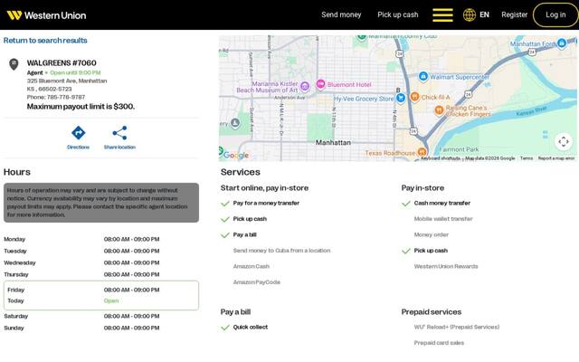Open the EN language selector
This screenshot has width=579, height=362.
(484, 14)
